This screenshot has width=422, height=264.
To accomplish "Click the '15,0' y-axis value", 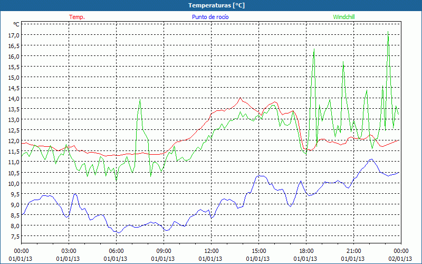I will (14, 78).
